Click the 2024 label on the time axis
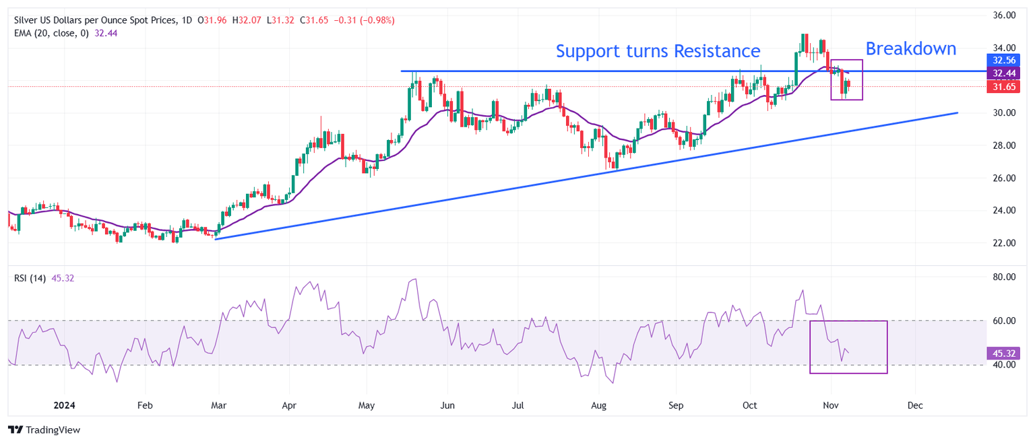This screenshot has height=443, width=1035. click(63, 406)
